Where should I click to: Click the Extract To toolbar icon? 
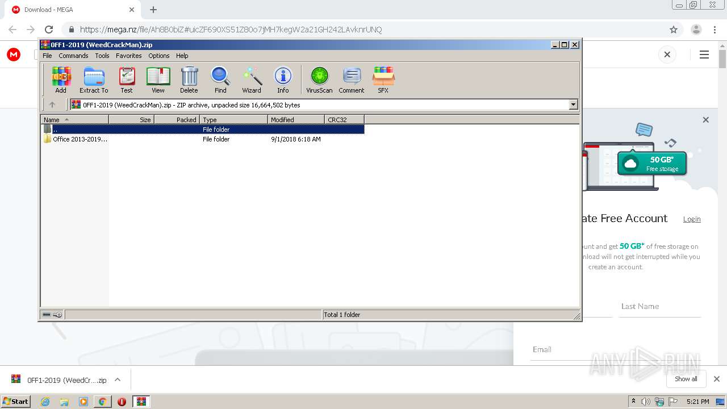pos(94,80)
